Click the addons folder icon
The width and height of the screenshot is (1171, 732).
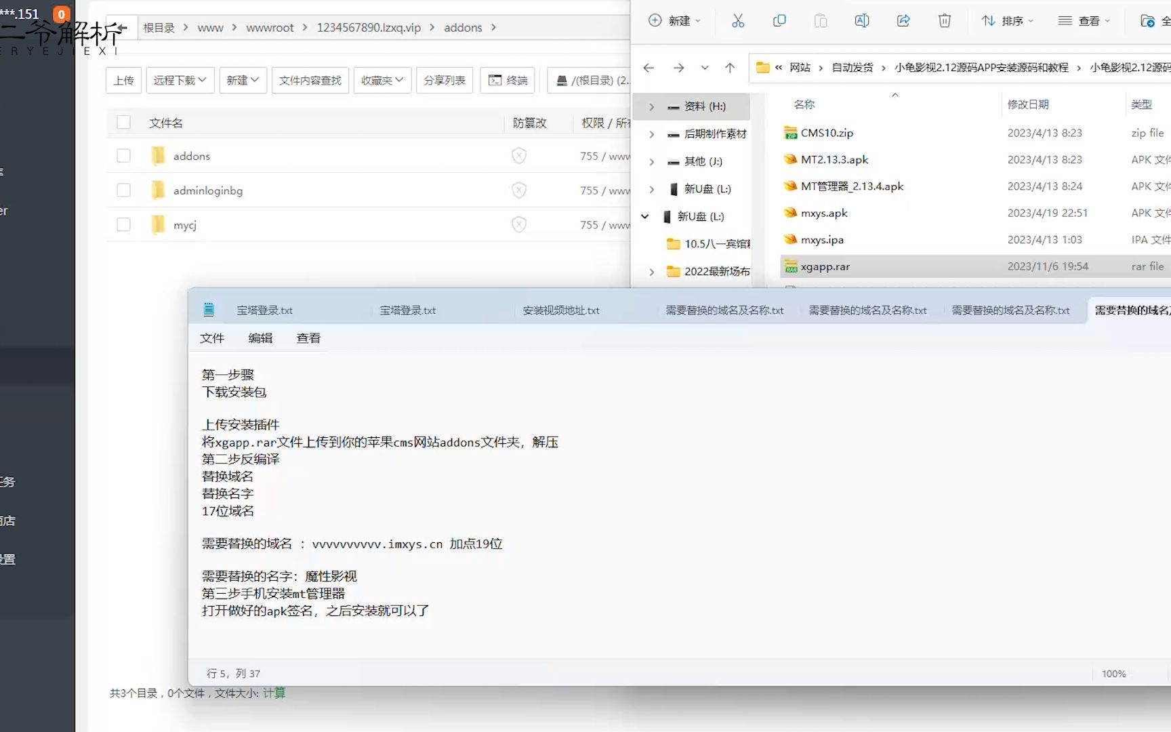coord(158,156)
